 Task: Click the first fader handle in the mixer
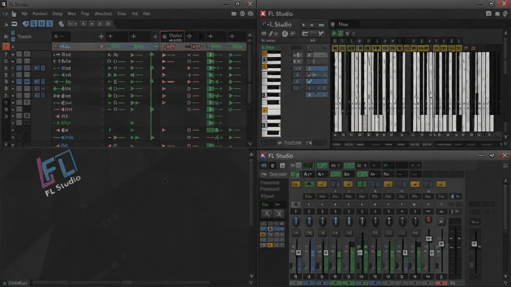pyautogui.click(x=298, y=253)
